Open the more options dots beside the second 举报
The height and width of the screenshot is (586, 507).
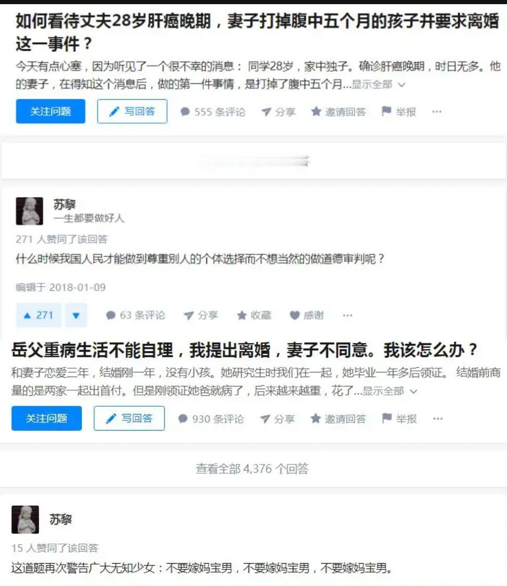click(438, 419)
